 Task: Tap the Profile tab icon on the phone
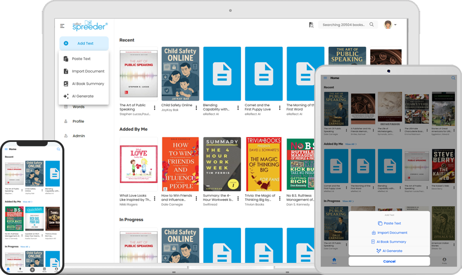(56, 269)
